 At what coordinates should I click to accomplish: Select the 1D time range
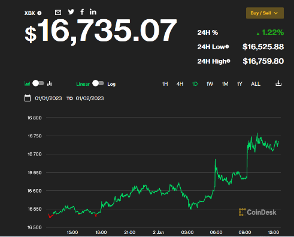(195, 84)
